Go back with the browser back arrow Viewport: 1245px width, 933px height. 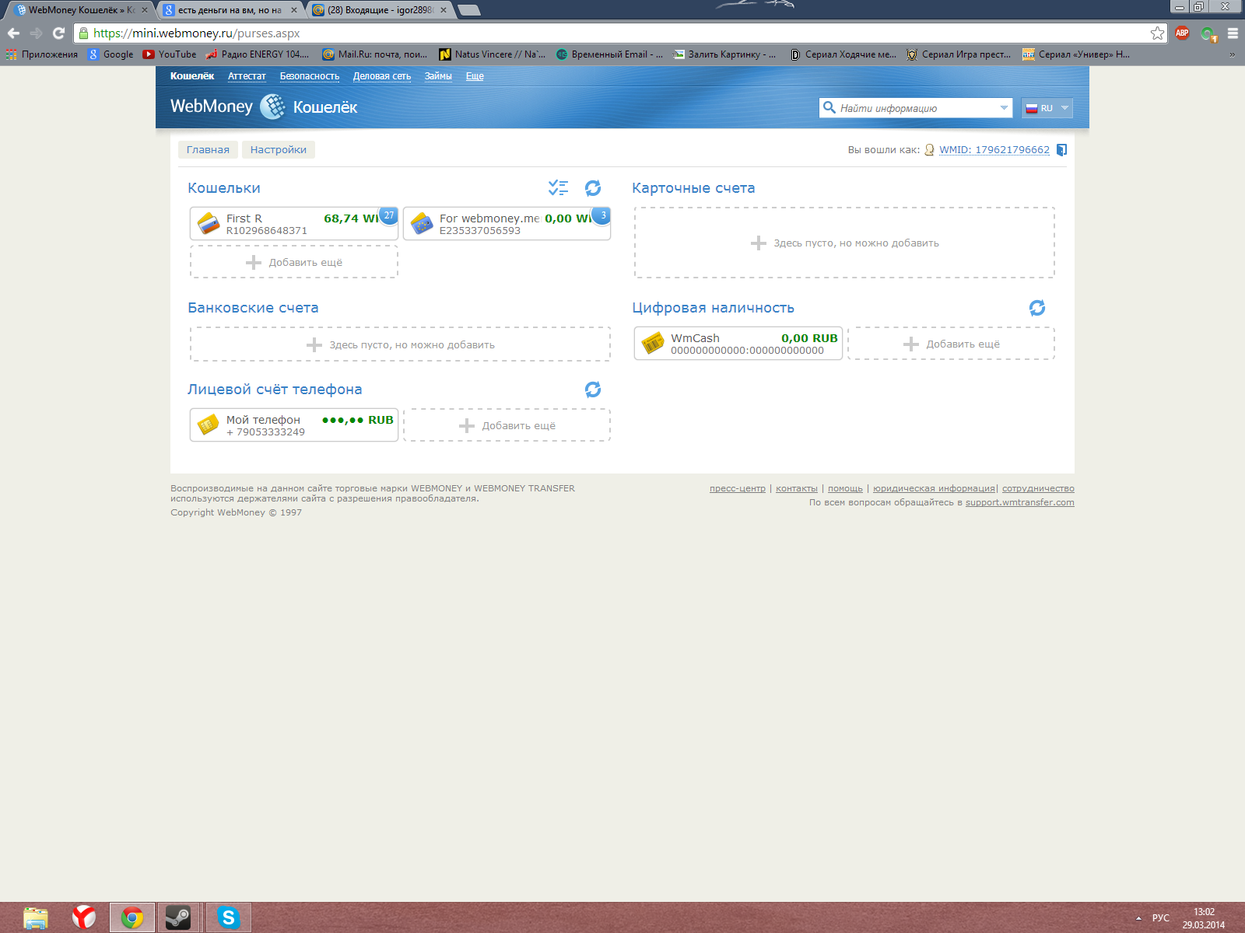13,33
